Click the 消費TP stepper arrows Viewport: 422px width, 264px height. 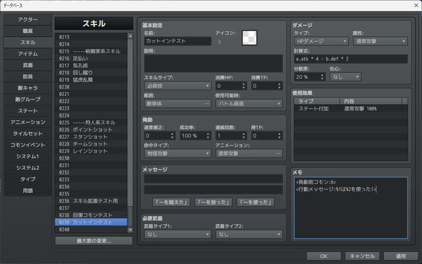[x=280, y=86]
